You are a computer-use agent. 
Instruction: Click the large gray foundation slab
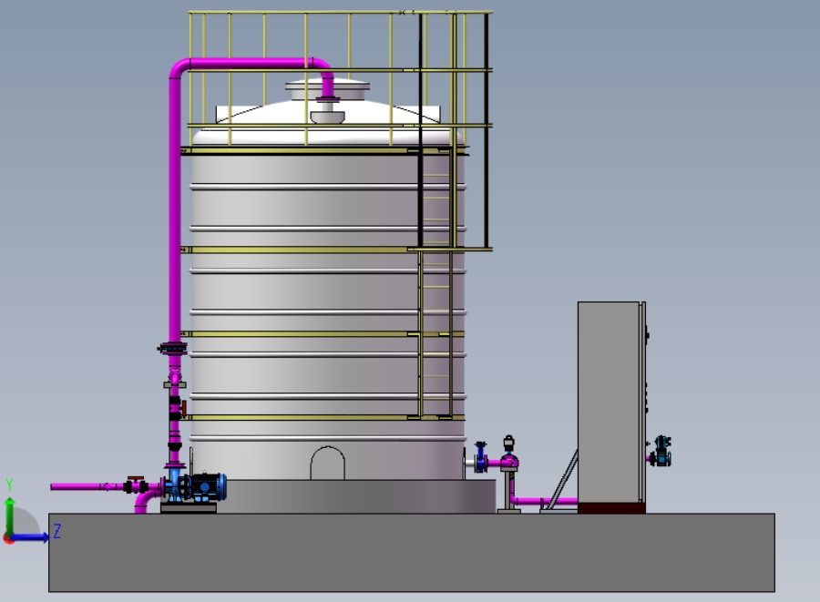(412, 552)
